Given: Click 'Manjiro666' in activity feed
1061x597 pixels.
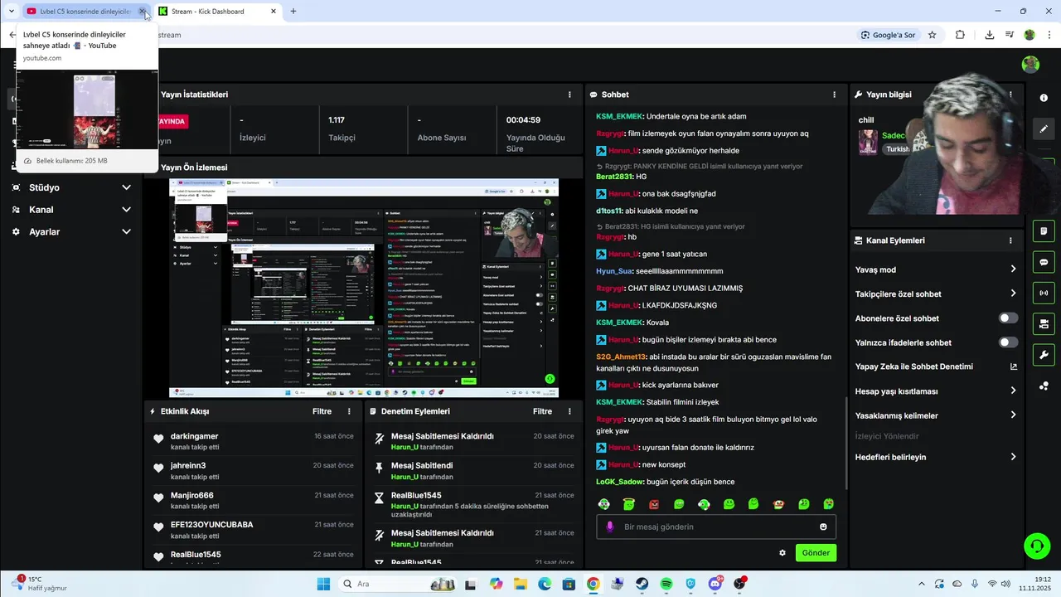Looking at the screenshot, I should pyautogui.click(x=192, y=495).
